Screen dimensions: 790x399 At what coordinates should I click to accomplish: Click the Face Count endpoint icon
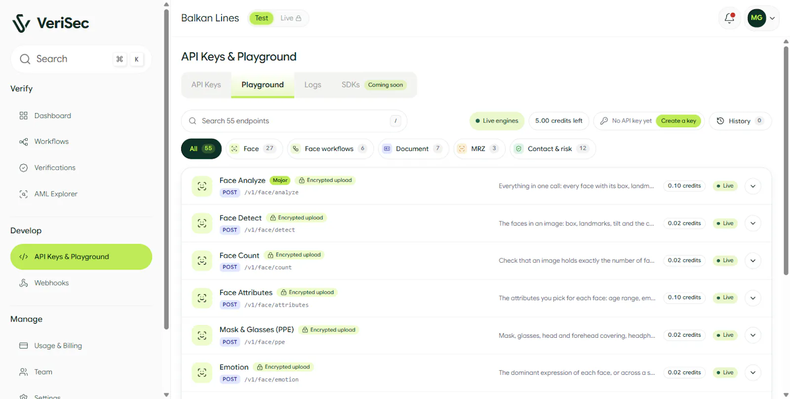click(x=202, y=261)
